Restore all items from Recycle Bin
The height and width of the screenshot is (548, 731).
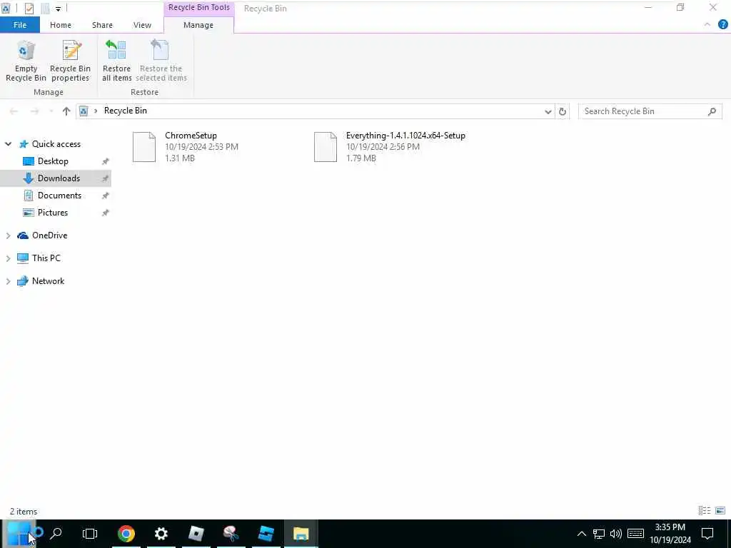click(x=116, y=61)
